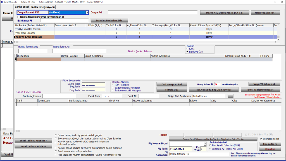
Task: Click the Banka Excel Tablosu horizontal scrollbar
Action: click(148, 131)
